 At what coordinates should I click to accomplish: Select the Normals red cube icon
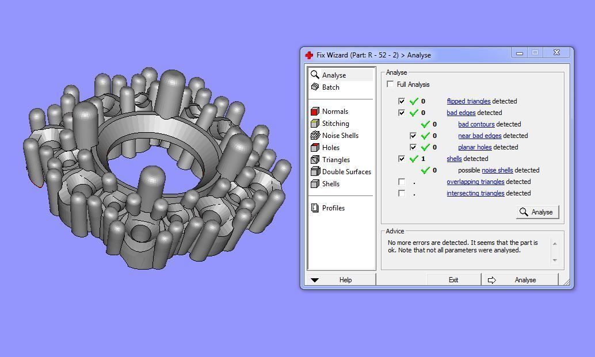(315, 112)
